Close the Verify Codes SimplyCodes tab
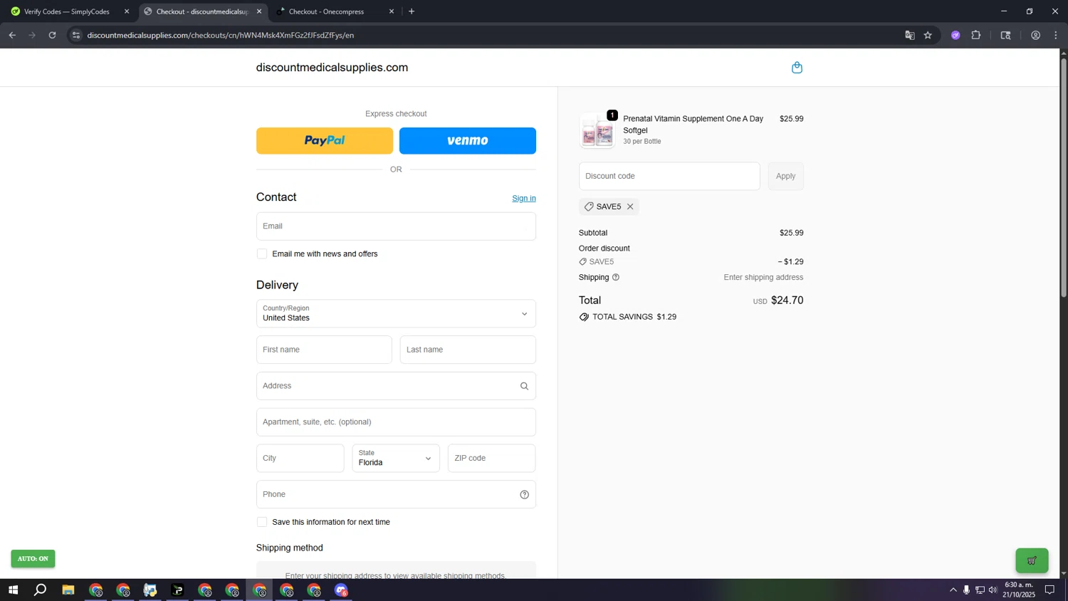1068x601 pixels. (127, 11)
